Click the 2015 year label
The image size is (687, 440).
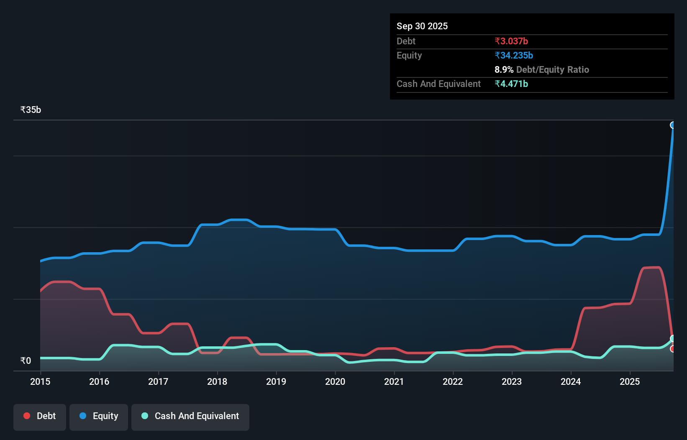tap(40, 381)
